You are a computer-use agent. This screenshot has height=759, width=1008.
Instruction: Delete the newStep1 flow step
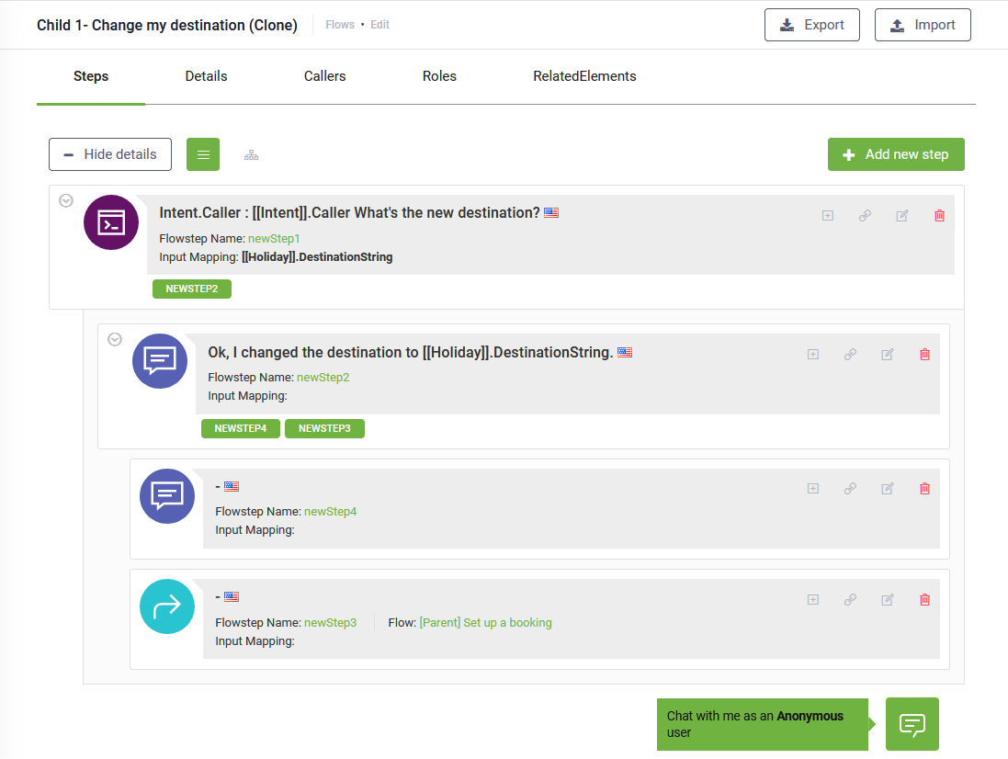coord(939,216)
